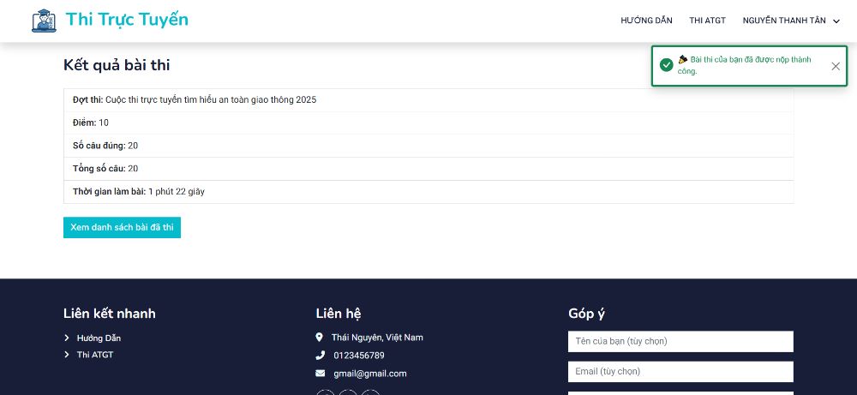Image resolution: width=857 pixels, height=395 pixels.
Task: Open Hướng Dẫn in the top navigation
Action: pyautogui.click(x=646, y=21)
